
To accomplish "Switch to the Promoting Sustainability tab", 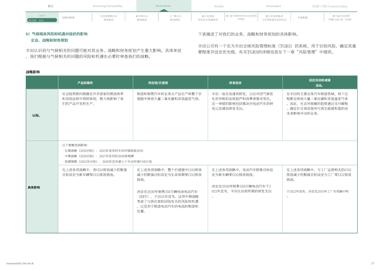I will [x=107, y=6].
